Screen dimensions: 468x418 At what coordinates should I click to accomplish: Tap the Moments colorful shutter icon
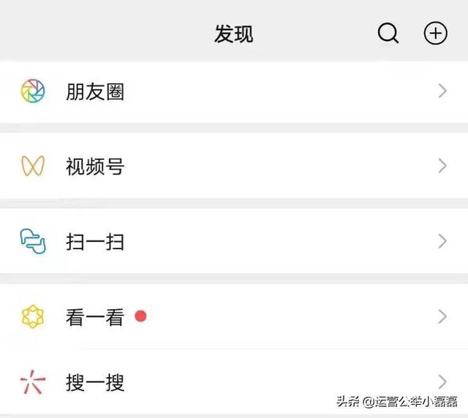point(33,91)
